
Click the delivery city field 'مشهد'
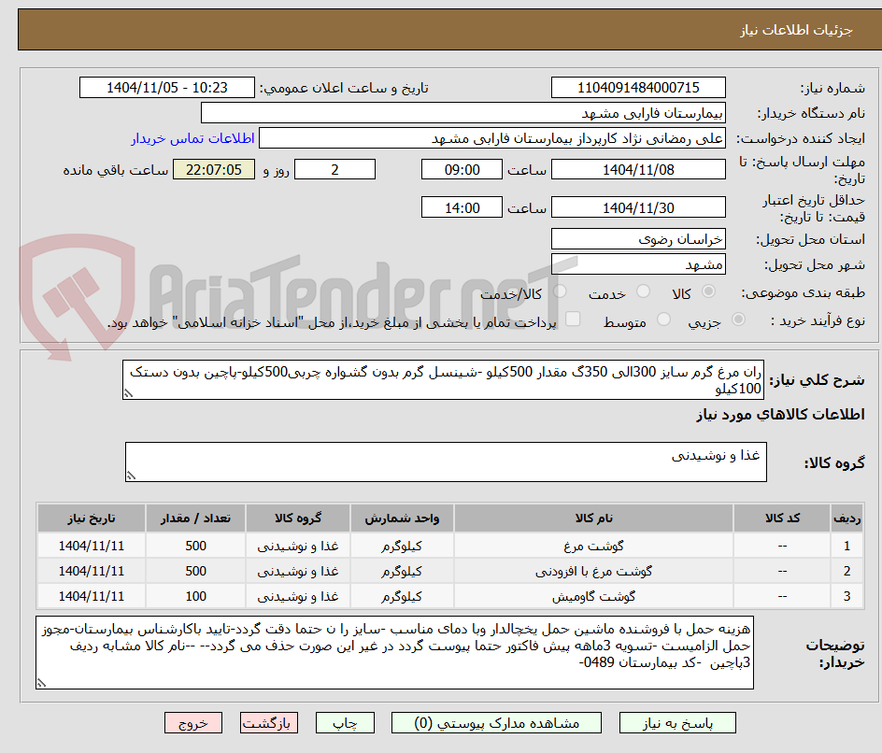638,264
